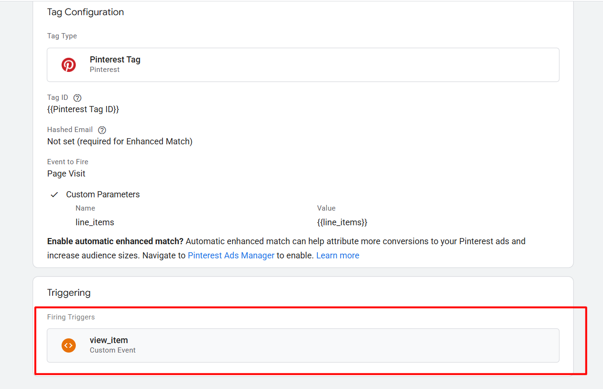Follow the Learn more link
The image size is (603, 389).
[x=338, y=256]
